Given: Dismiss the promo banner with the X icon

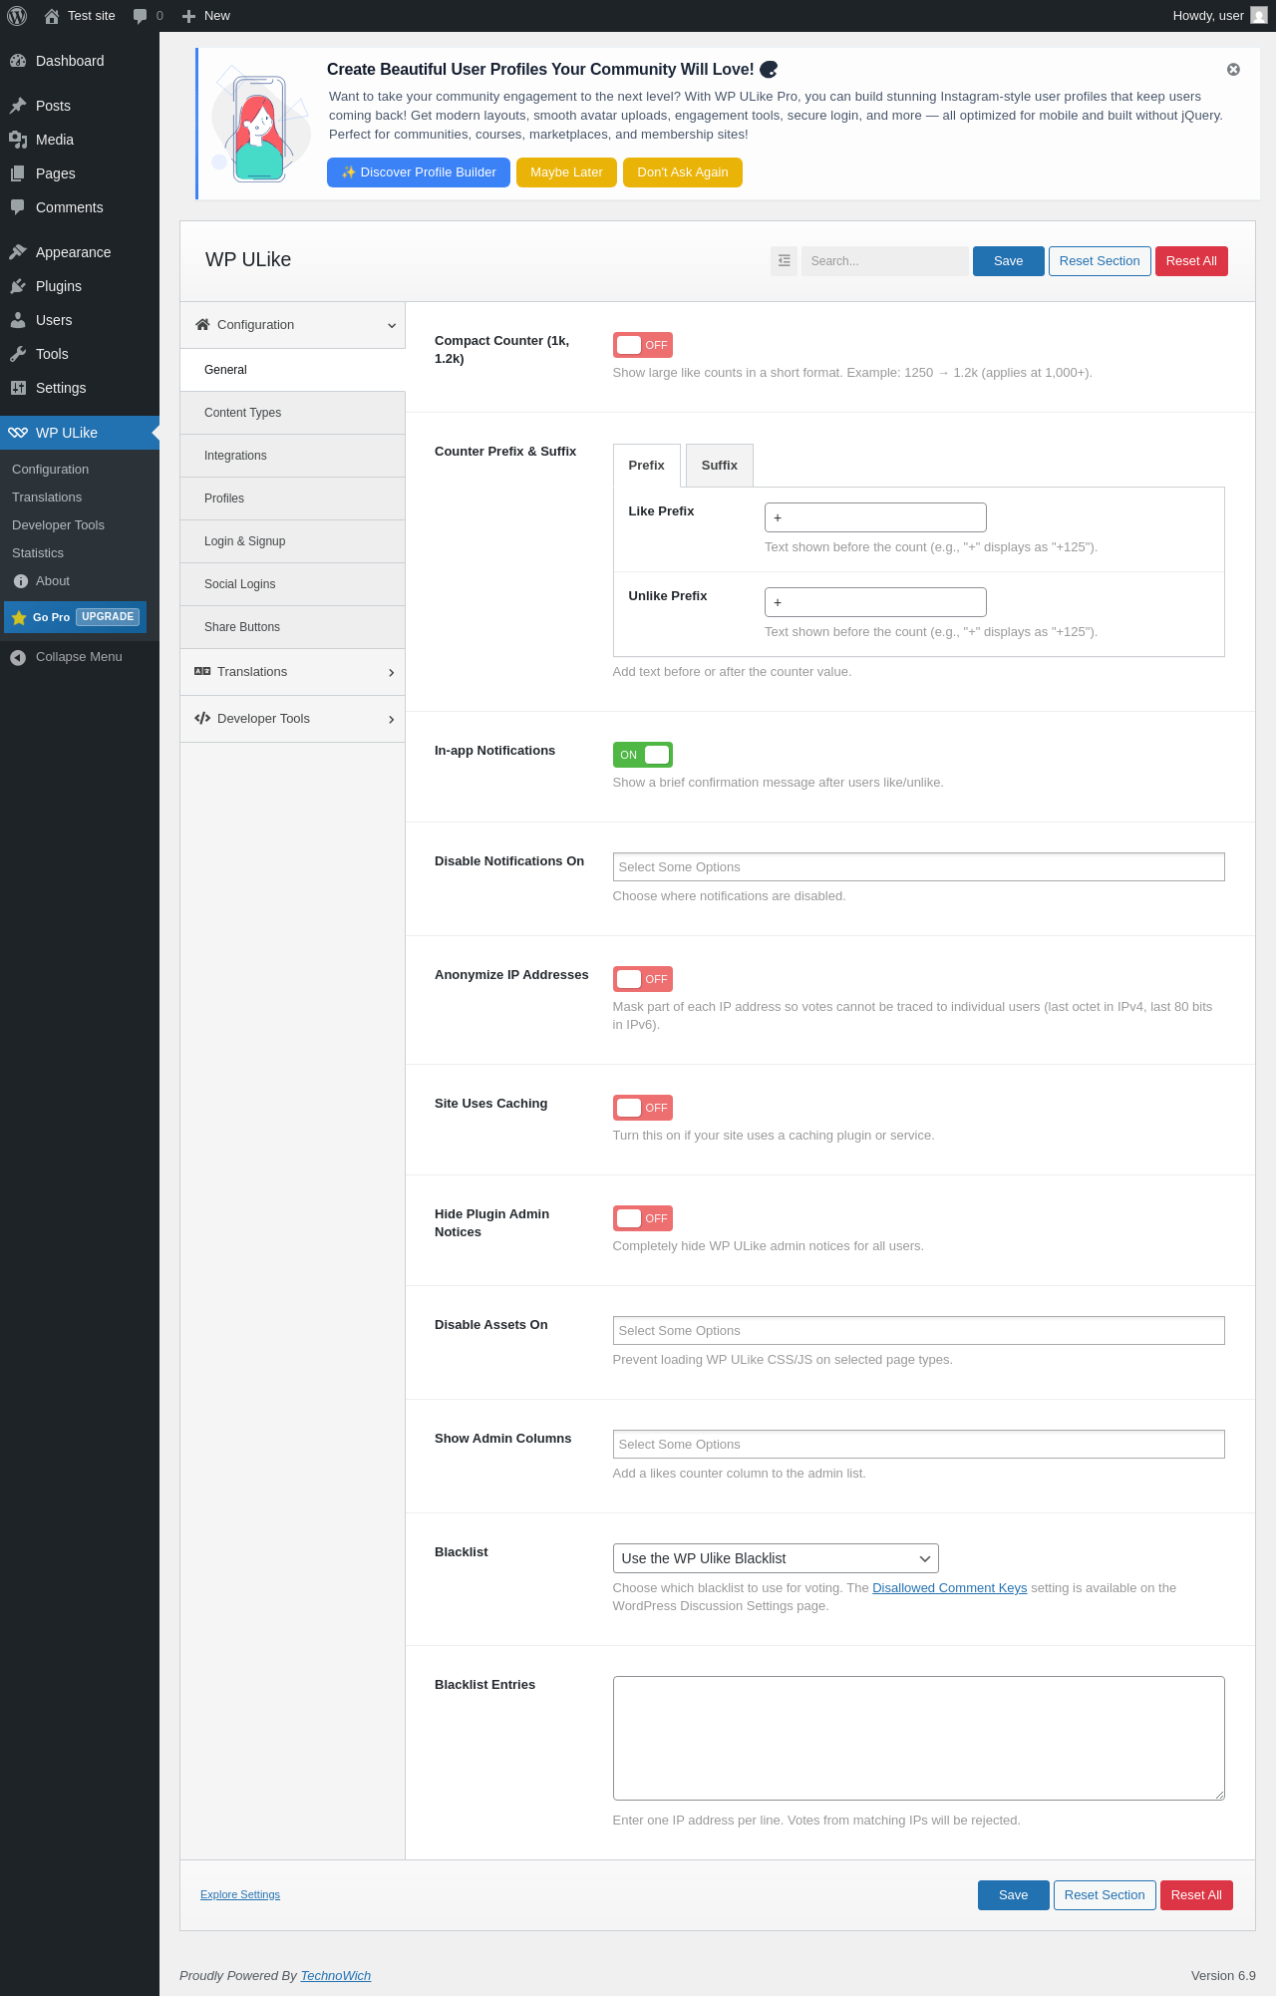Looking at the screenshot, I should click(1233, 70).
